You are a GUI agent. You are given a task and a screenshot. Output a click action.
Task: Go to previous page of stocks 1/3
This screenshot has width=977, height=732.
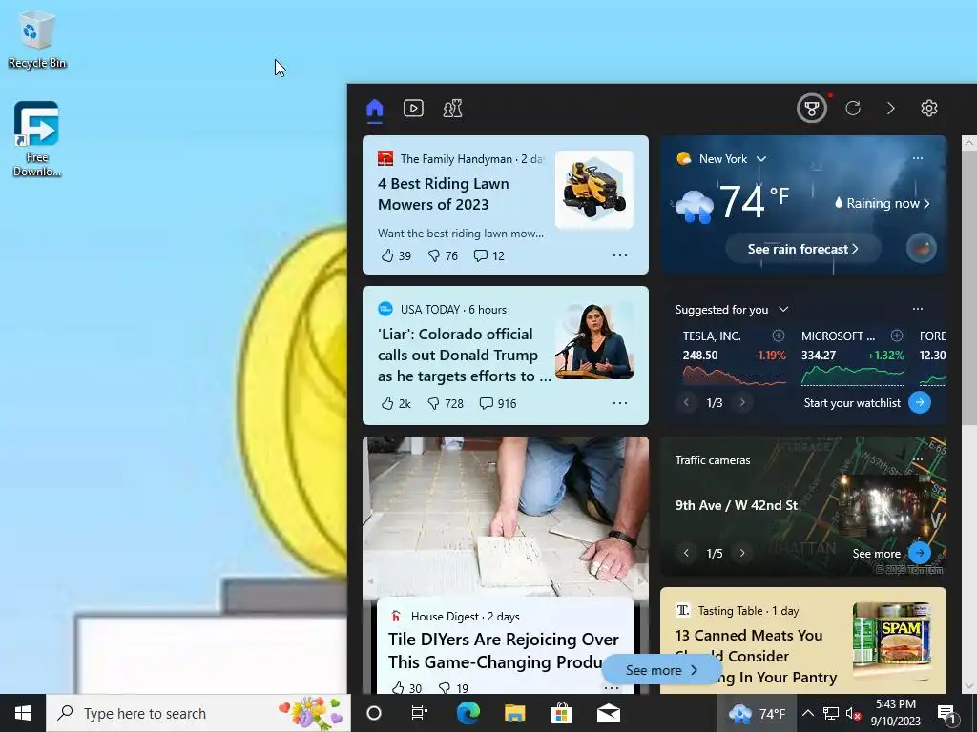click(x=687, y=403)
